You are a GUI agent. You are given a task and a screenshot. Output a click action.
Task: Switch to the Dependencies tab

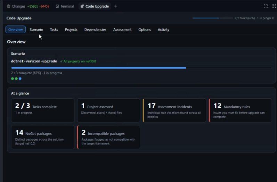[95, 30]
